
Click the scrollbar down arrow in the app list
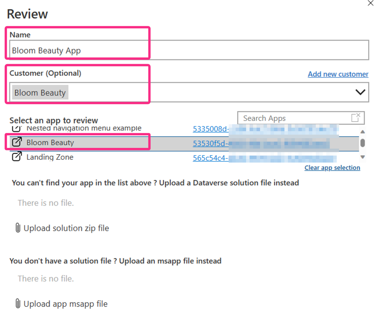tap(363, 157)
